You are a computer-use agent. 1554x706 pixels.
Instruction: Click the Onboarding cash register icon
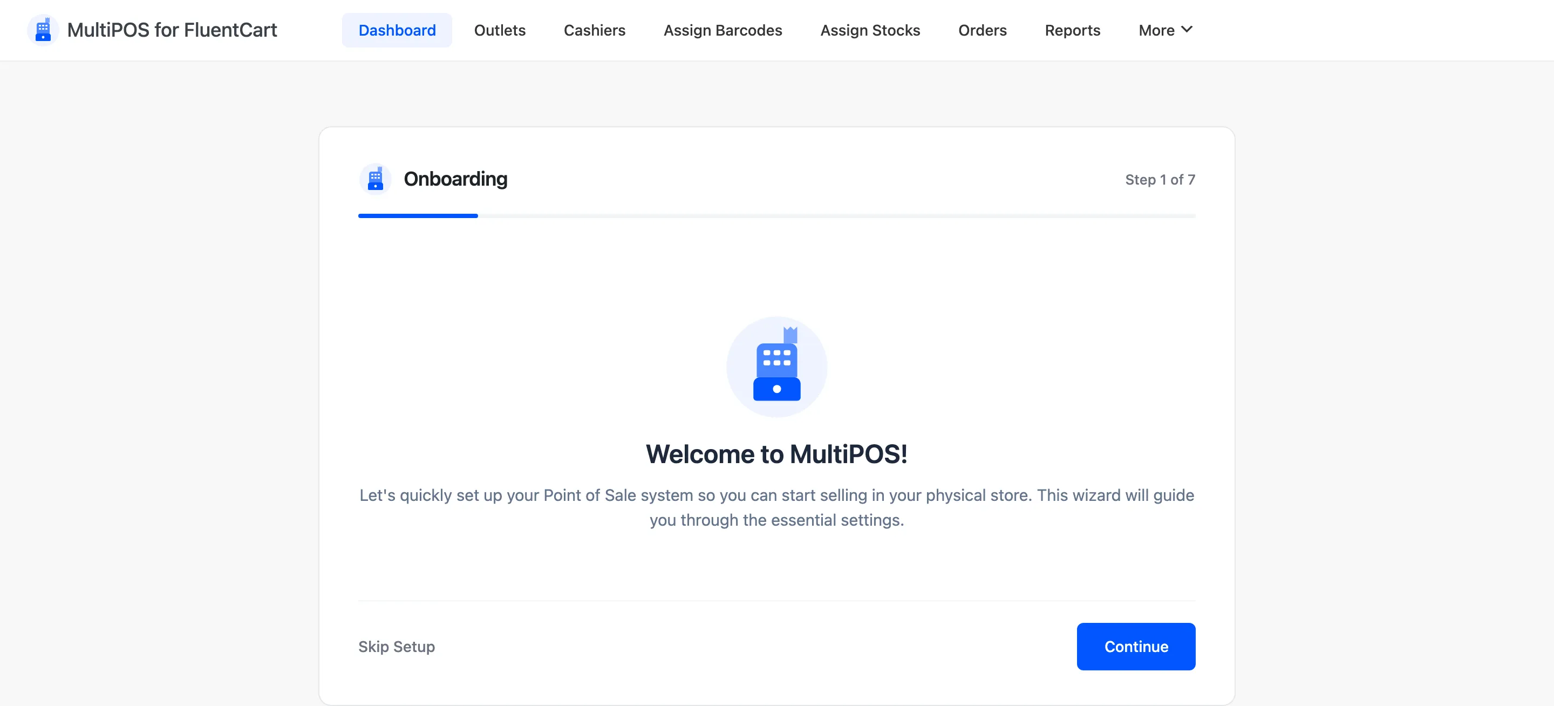[375, 179]
